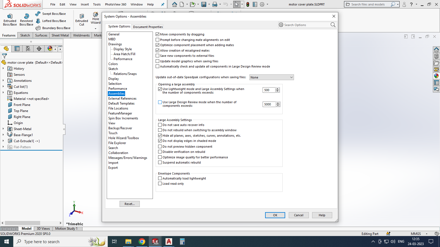
Task: Uncheck Move components by dragging
Action: click(157, 34)
